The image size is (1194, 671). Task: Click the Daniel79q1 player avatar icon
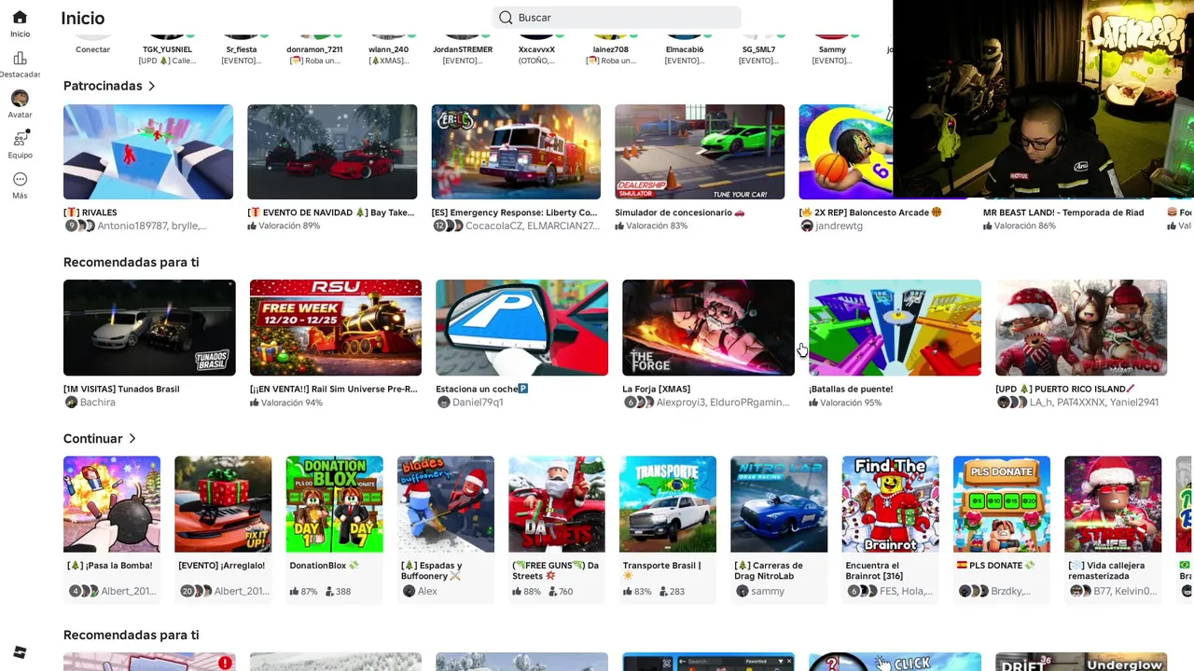(x=443, y=403)
